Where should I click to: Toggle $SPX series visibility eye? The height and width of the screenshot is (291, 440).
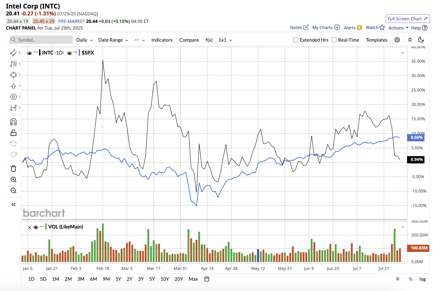[69, 53]
